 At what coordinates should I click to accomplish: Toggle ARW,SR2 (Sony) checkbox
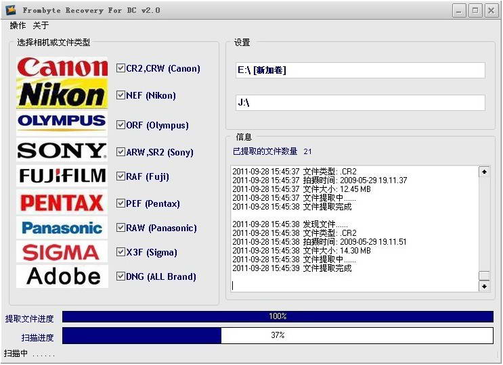point(121,151)
